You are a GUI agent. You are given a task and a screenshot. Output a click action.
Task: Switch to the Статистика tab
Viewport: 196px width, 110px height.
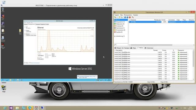149,48
